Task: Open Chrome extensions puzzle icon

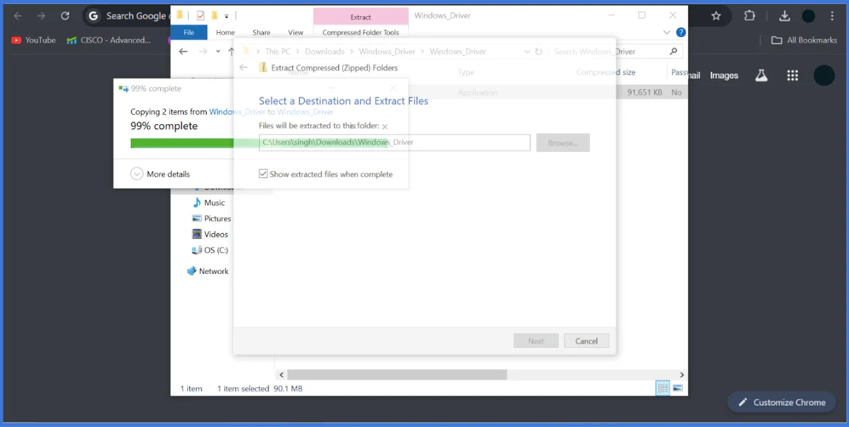Action: (750, 15)
